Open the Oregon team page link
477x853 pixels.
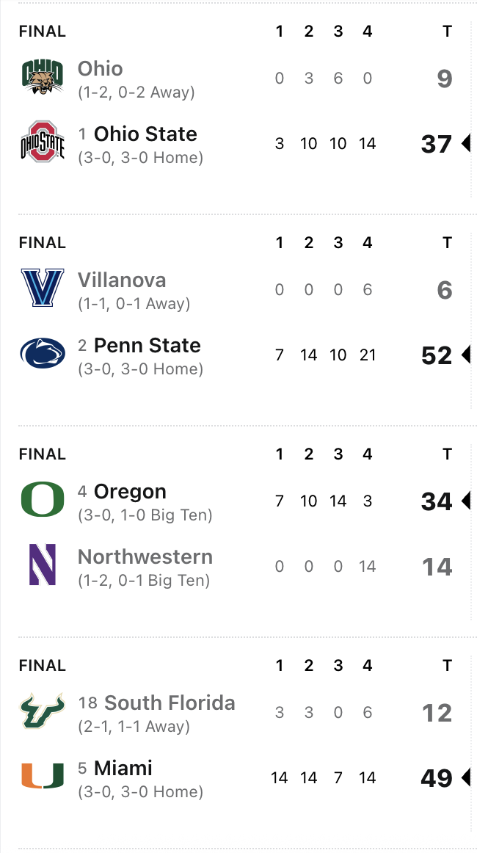(130, 492)
